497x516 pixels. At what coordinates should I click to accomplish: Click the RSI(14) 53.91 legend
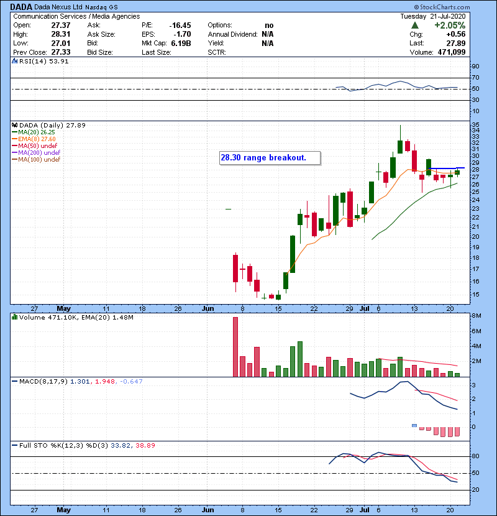click(43, 61)
